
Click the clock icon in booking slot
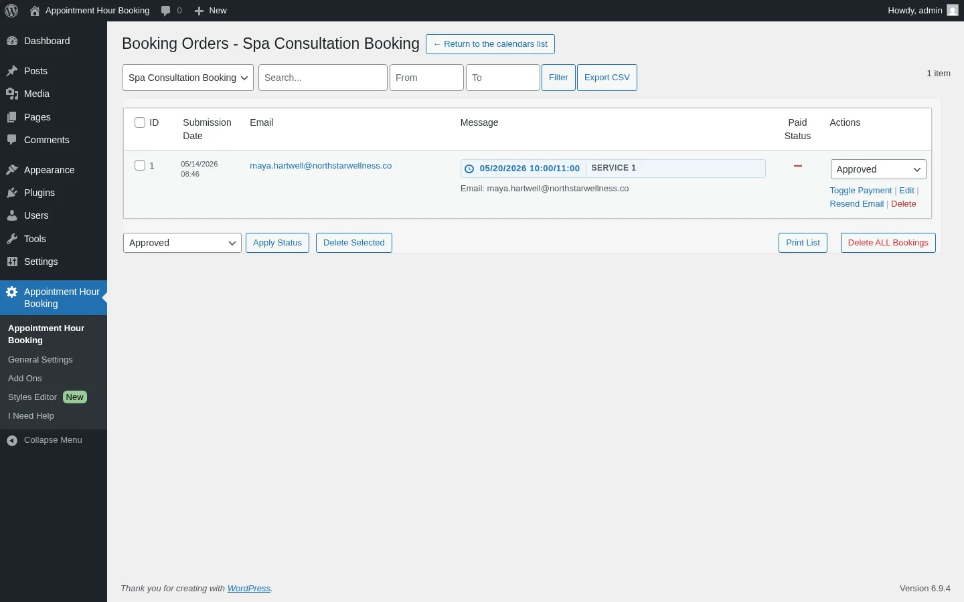tap(469, 169)
